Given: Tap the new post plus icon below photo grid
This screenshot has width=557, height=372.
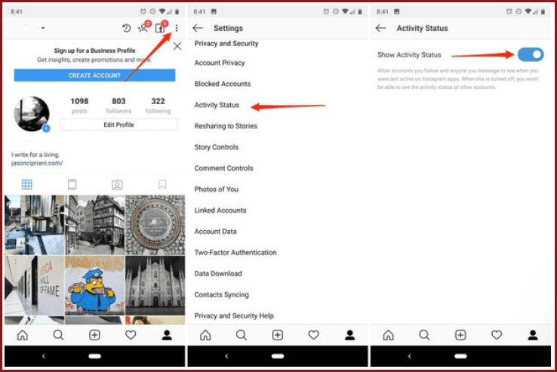Looking at the screenshot, I should (94, 335).
